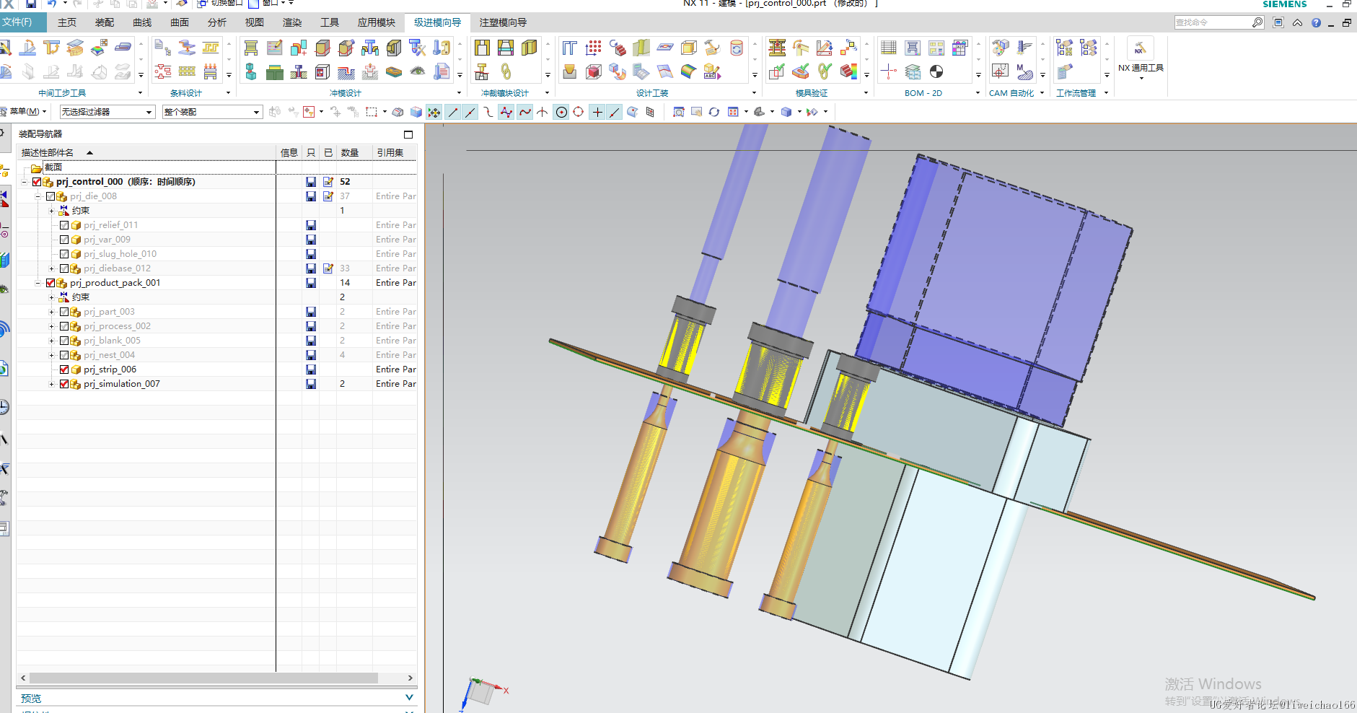Click the navigator scrollbar right arrow
Viewport: 1357px width, 713px height.
[410, 678]
